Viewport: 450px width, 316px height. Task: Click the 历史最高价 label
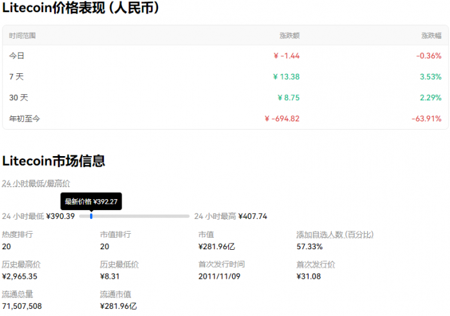tap(21, 265)
